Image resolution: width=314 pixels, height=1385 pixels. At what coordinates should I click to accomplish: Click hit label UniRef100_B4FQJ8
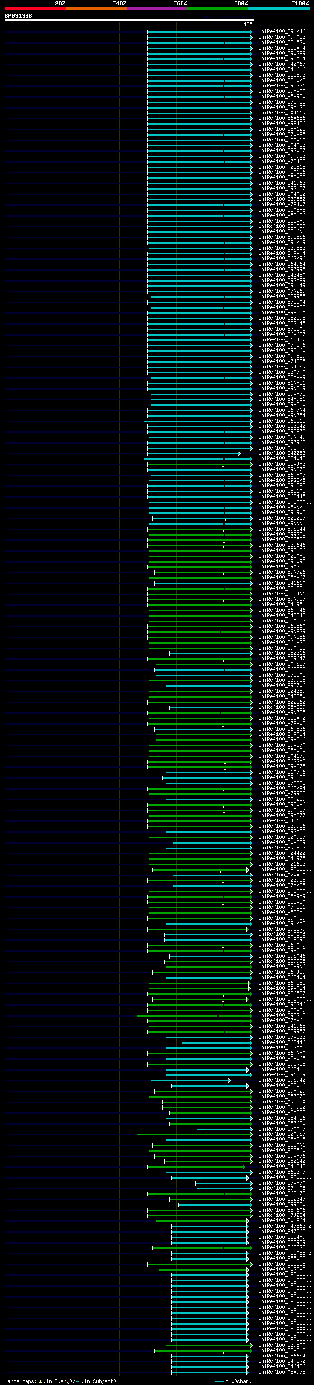pyautogui.click(x=282, y=616)
